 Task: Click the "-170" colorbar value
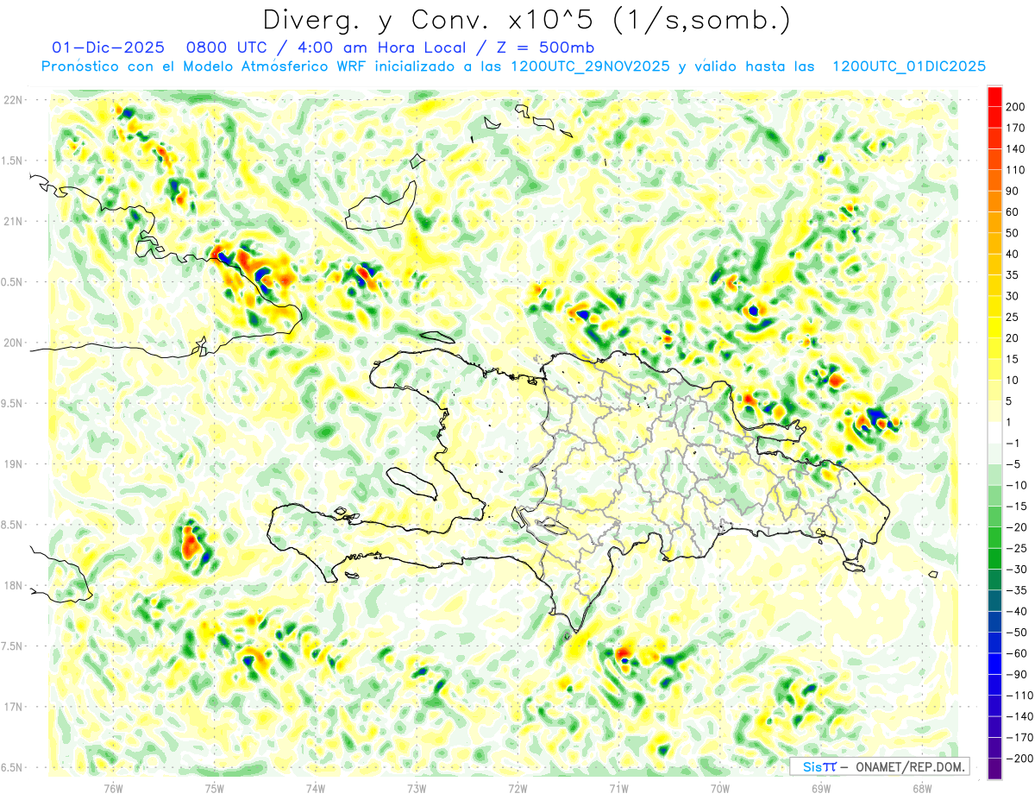point(1019,737)
